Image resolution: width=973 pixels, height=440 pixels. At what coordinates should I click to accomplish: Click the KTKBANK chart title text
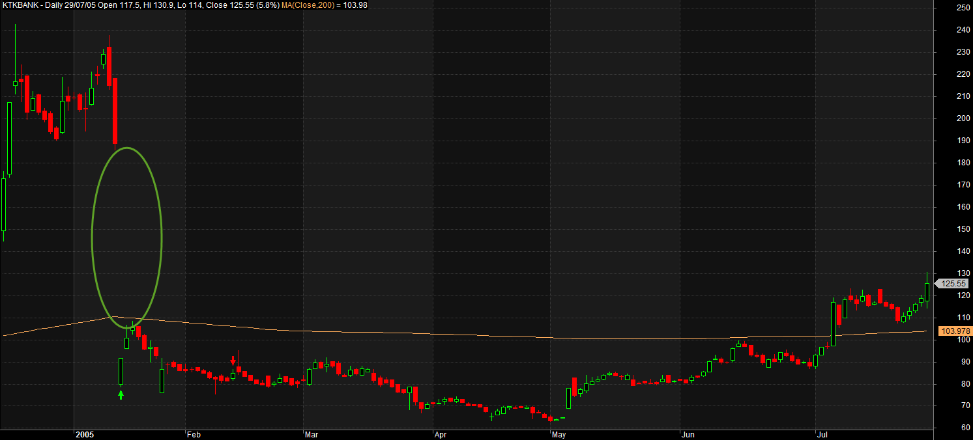point(21,5)
